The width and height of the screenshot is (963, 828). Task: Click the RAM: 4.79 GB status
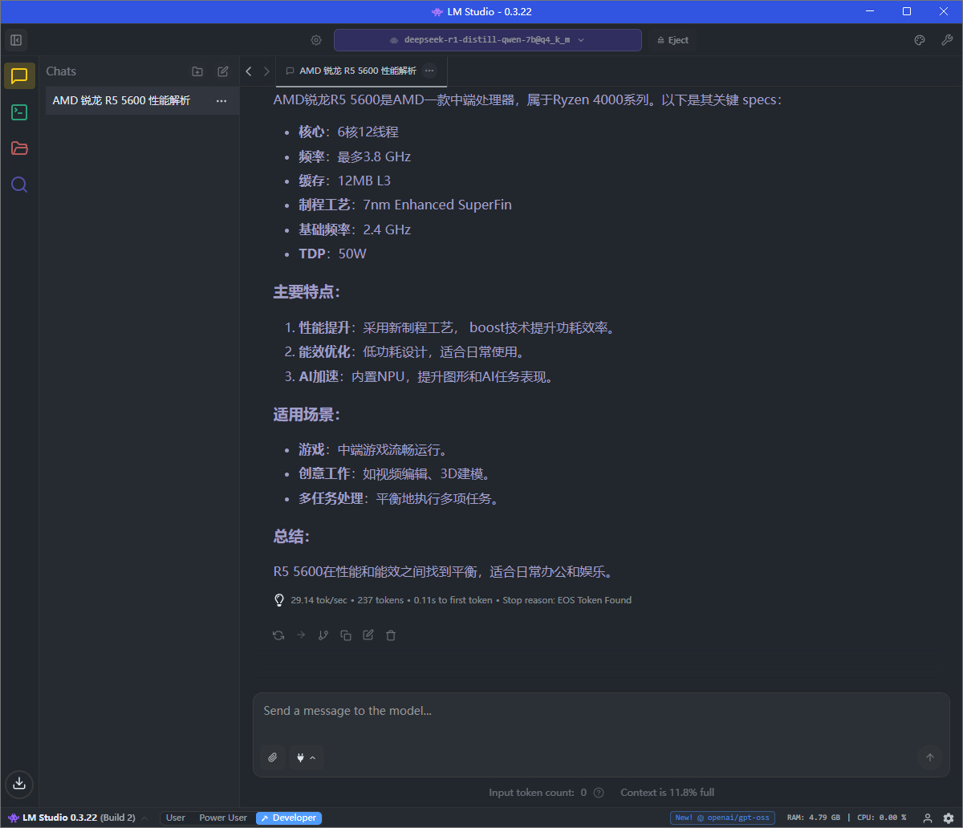pyautogui.click(x=813, y=818)
